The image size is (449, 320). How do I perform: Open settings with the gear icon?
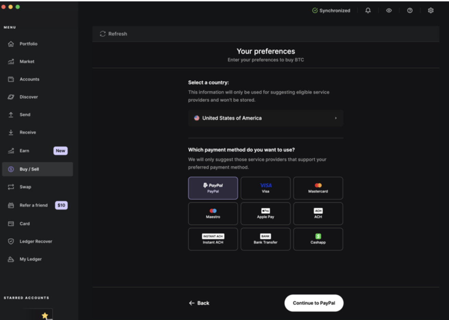coord(431,11)
